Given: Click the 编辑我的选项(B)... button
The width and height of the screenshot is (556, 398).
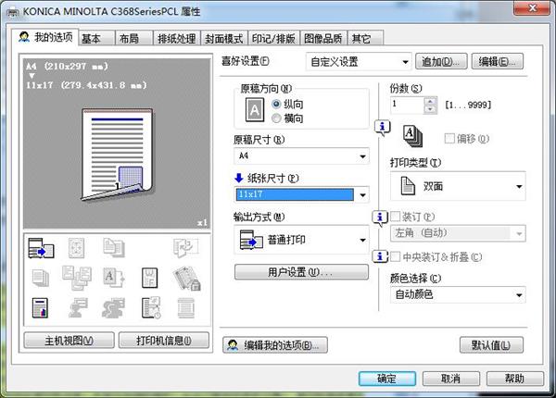Looking at the screenshot, I should tap(275, 345).
